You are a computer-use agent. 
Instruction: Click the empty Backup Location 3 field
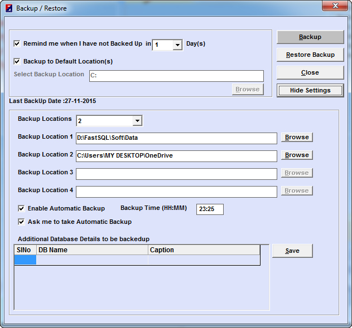coord(176,174)
